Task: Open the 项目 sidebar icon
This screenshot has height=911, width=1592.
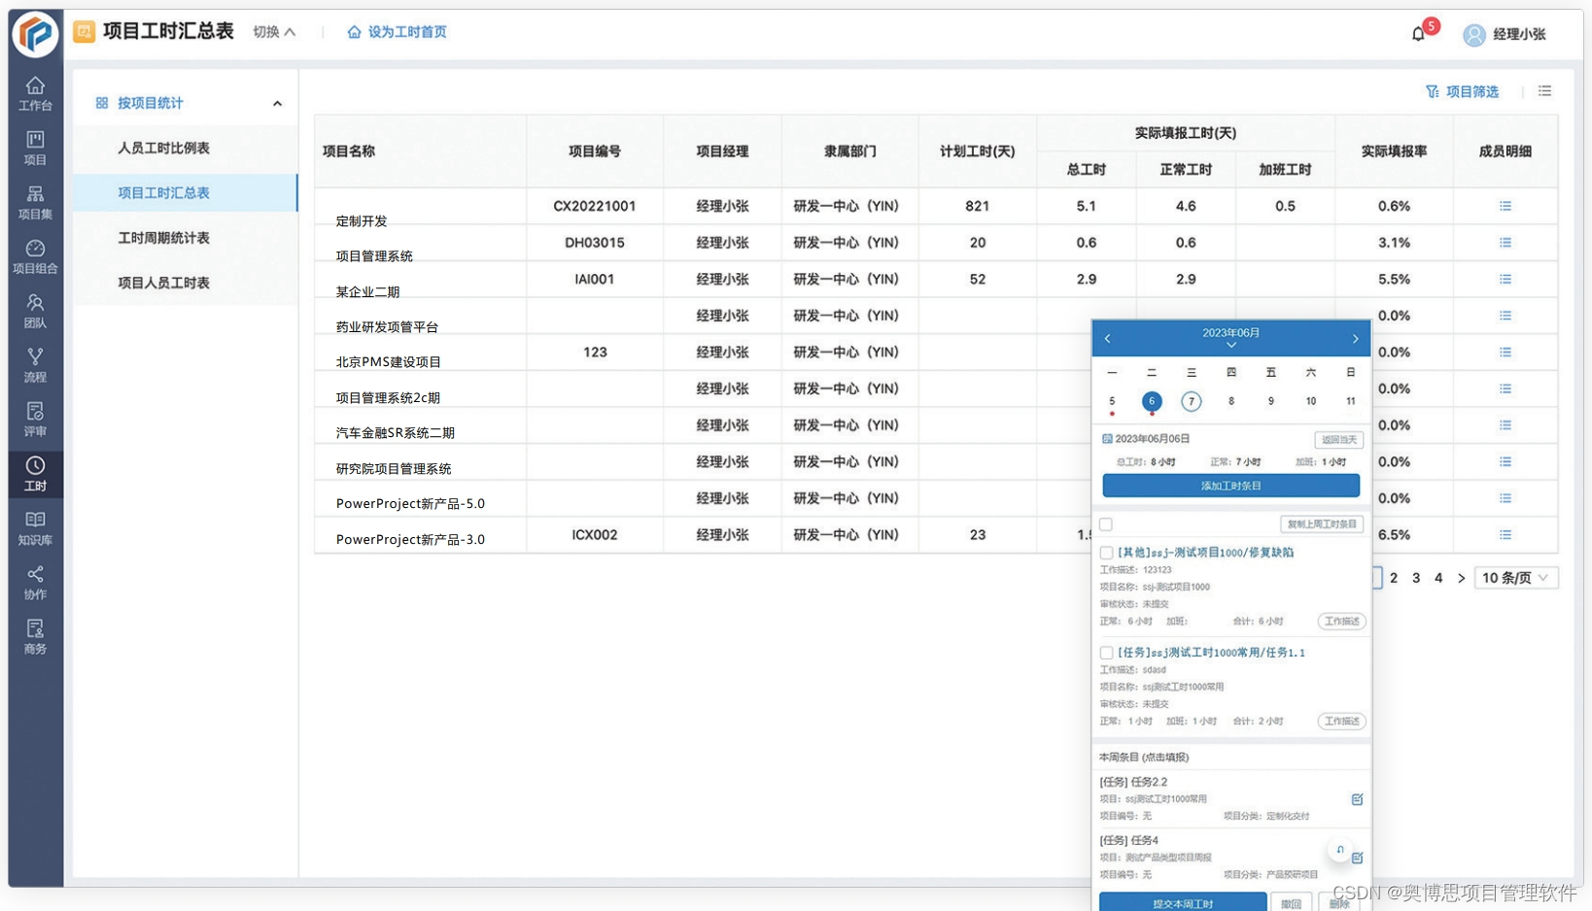Action: (35, 148)
